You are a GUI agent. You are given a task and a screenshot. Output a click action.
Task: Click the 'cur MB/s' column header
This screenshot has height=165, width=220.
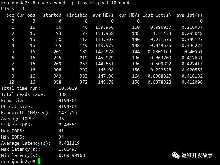click(129, 15)
